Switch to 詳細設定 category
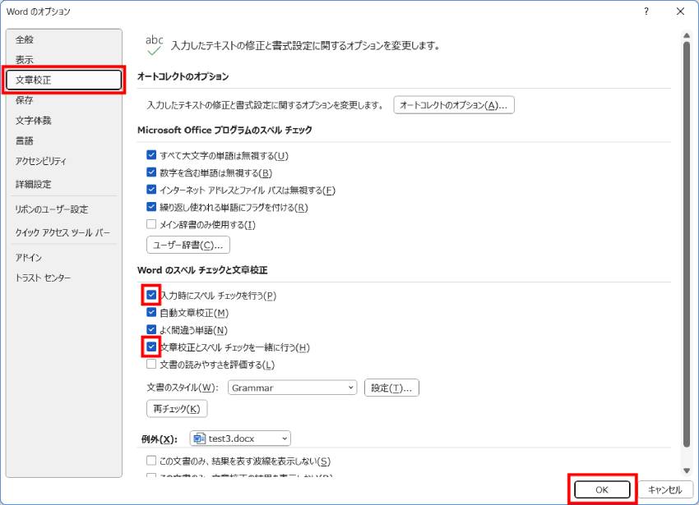The image size is (699, 505). [33, 184]
